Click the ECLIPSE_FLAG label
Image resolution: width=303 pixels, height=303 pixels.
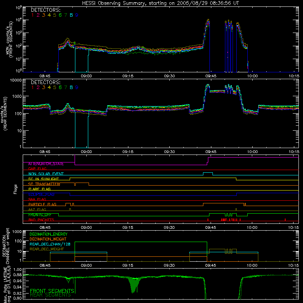(x=41, y=194)
